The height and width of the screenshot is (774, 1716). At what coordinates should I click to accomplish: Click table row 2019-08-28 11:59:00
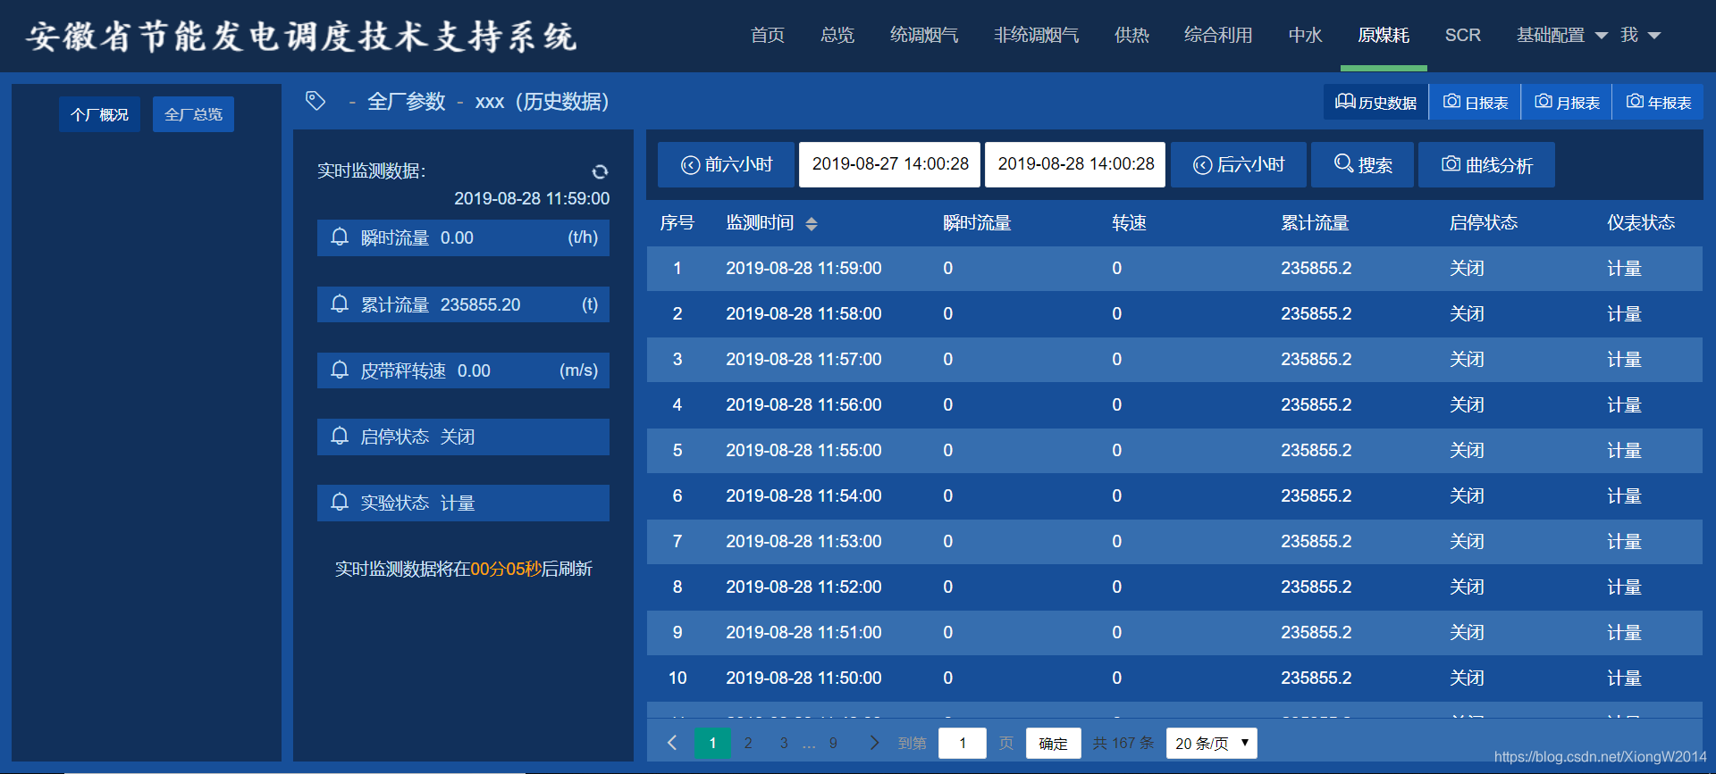click(x=1174, y=269)
